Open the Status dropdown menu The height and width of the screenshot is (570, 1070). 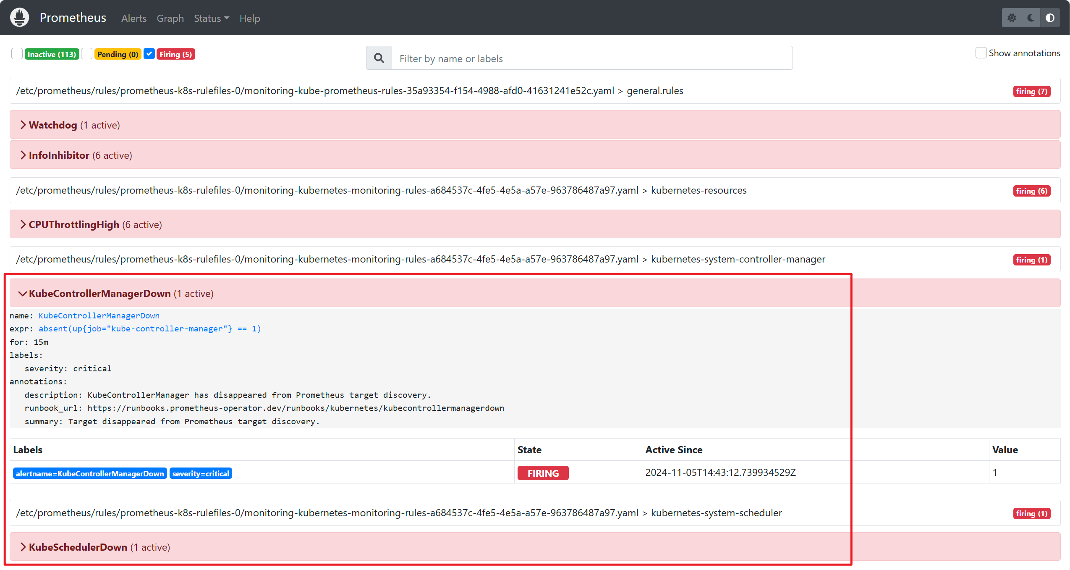211,18
